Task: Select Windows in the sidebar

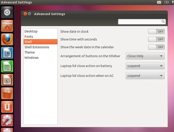Action: (41, 58)
